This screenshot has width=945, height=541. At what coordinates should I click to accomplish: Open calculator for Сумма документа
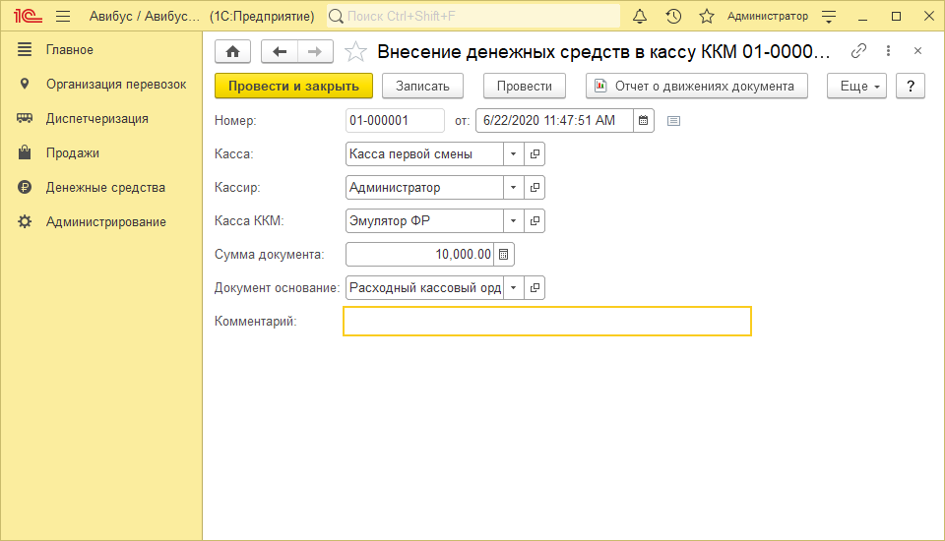(x=504, y=255)
